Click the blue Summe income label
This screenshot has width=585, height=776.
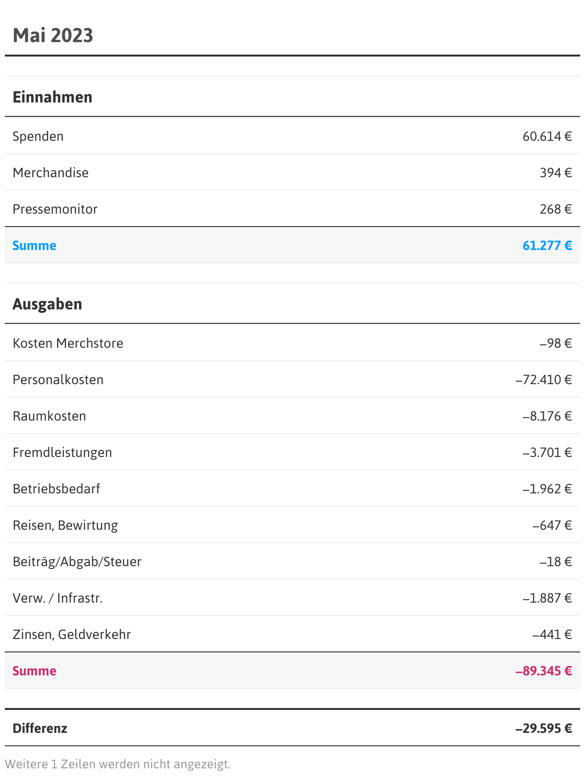(x=34, y=246)
